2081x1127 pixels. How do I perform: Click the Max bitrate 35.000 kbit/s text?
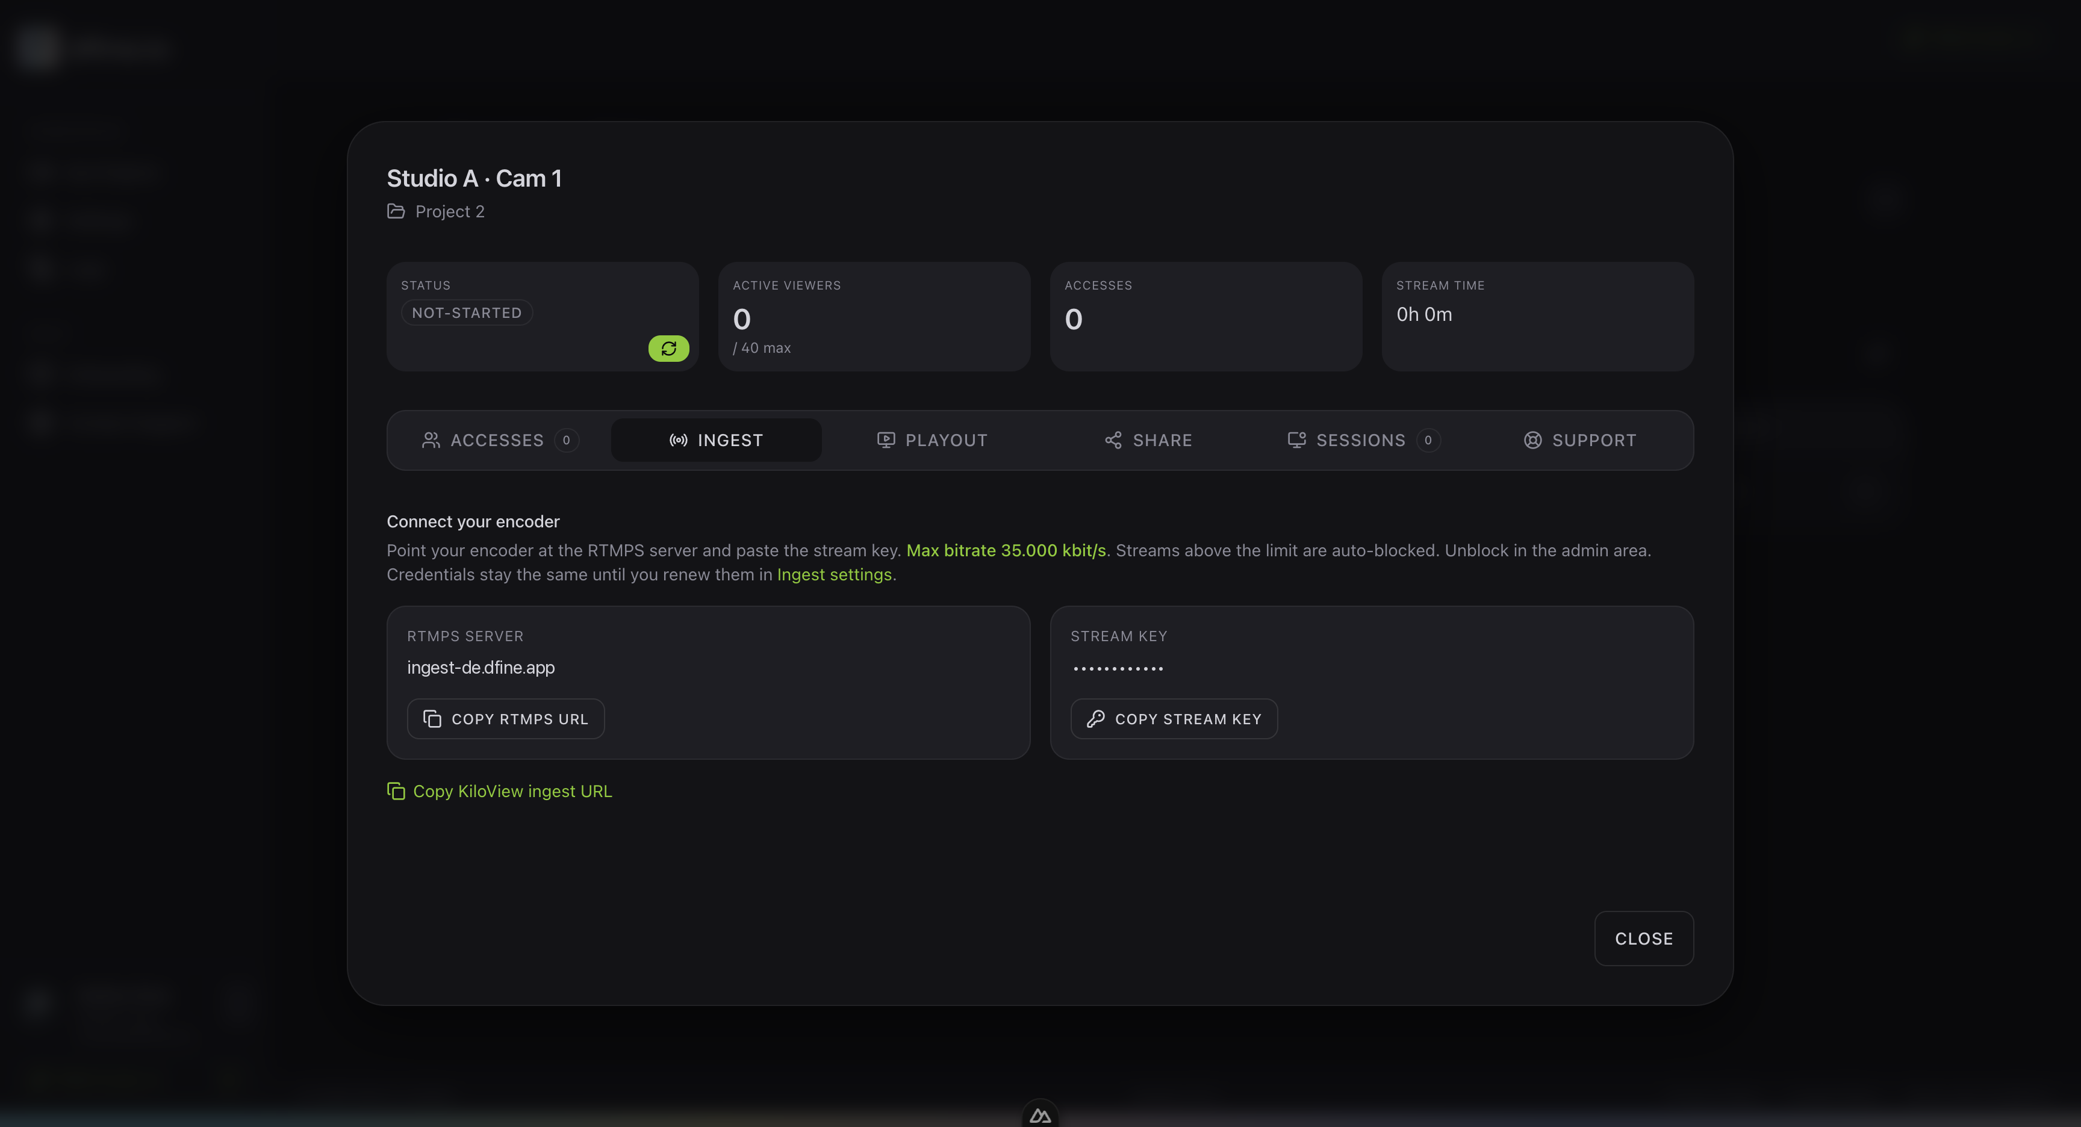[1006, 550]
